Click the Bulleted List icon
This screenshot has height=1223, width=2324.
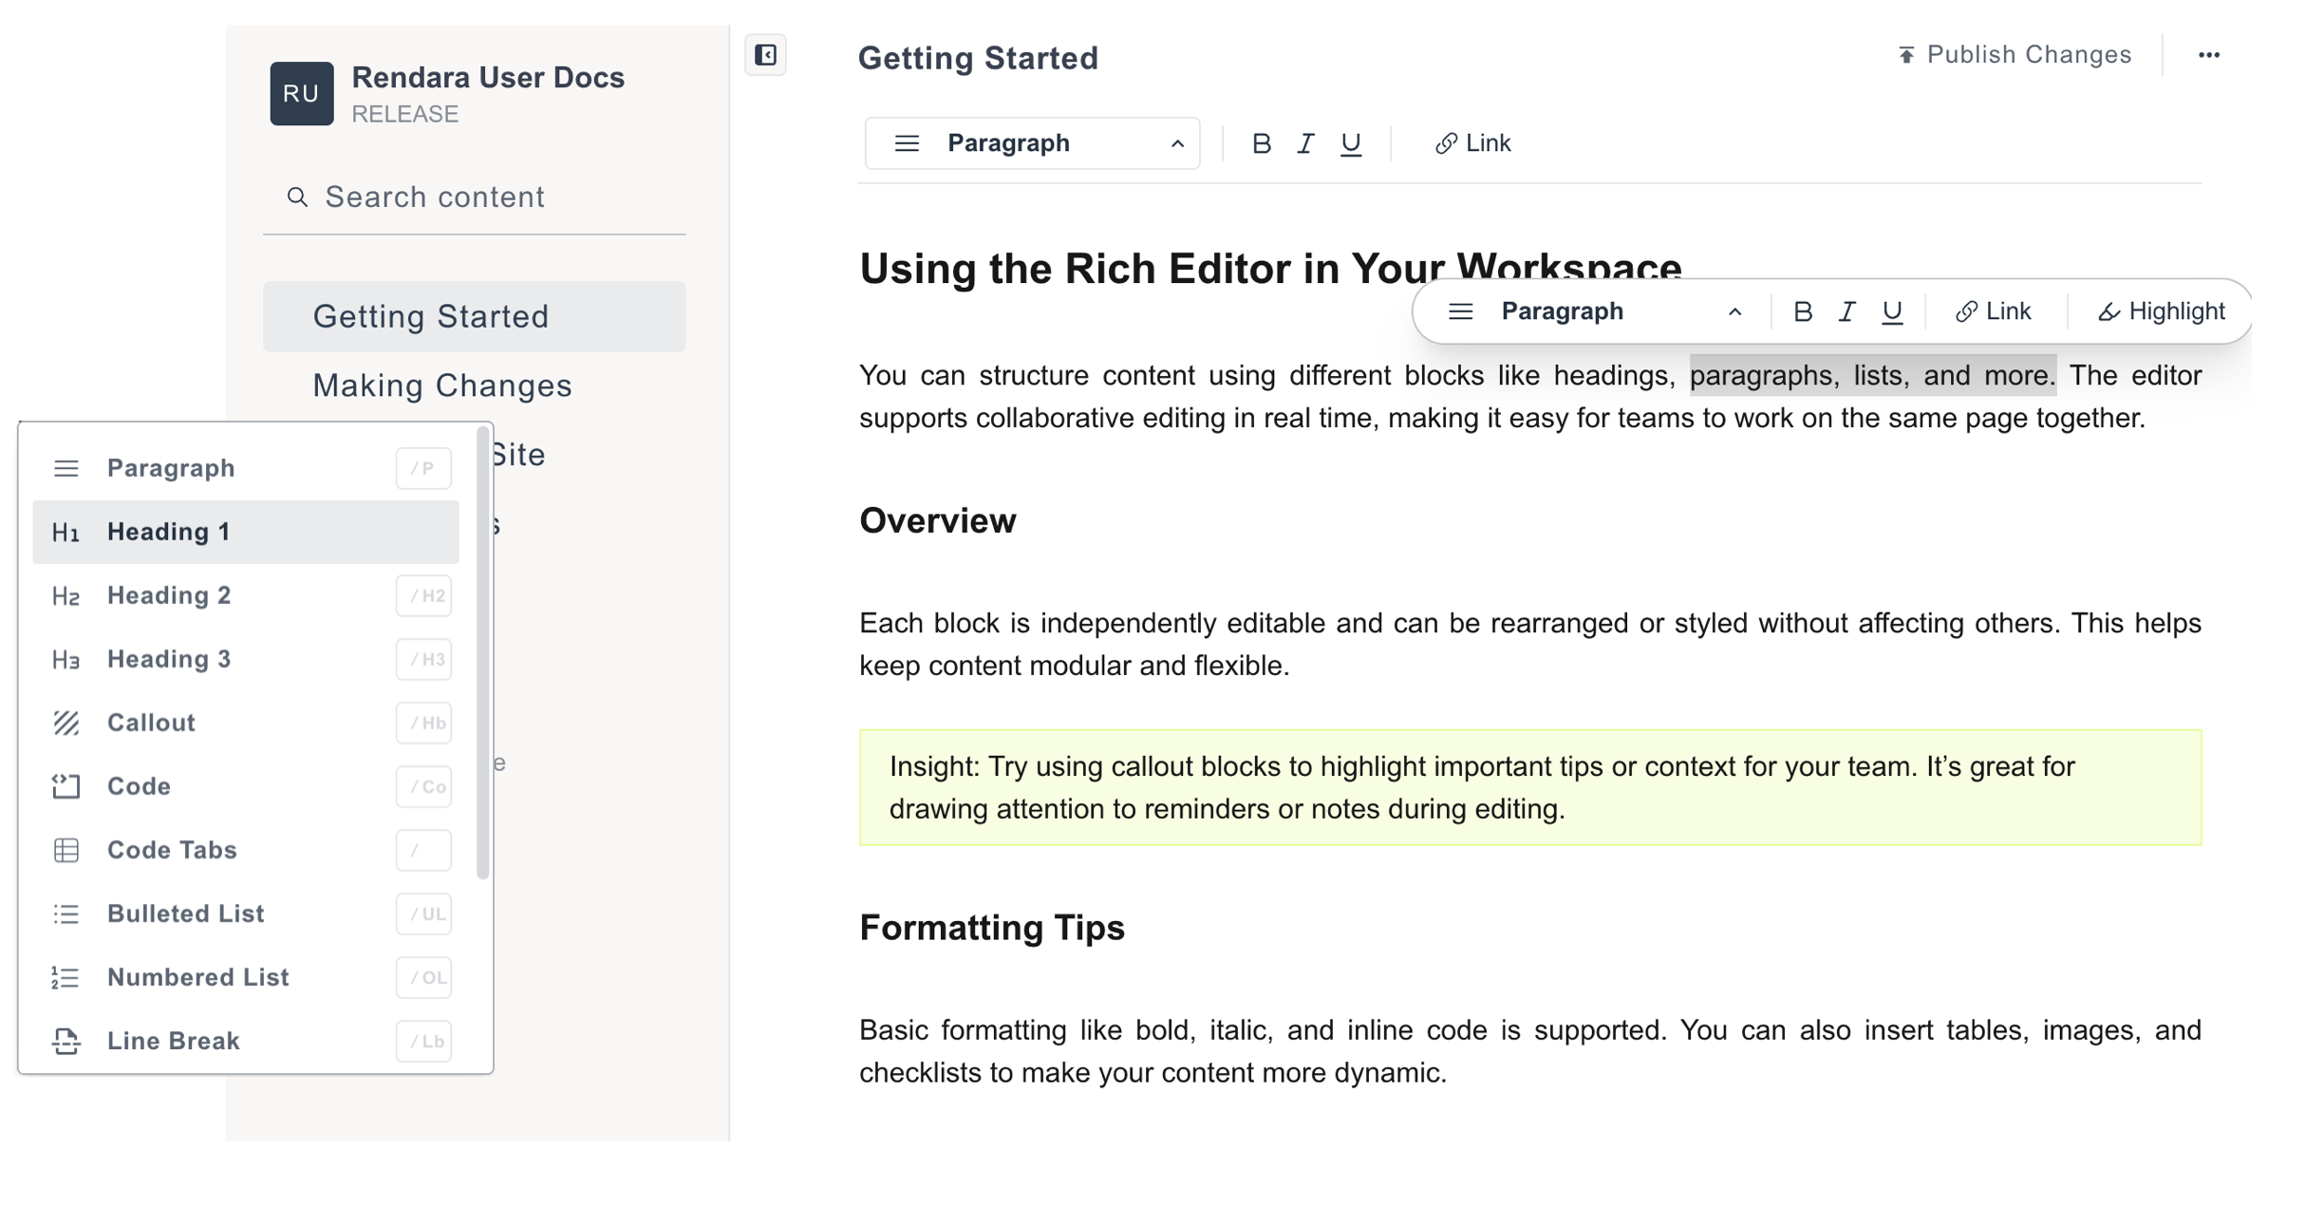(x=66, y=913)
